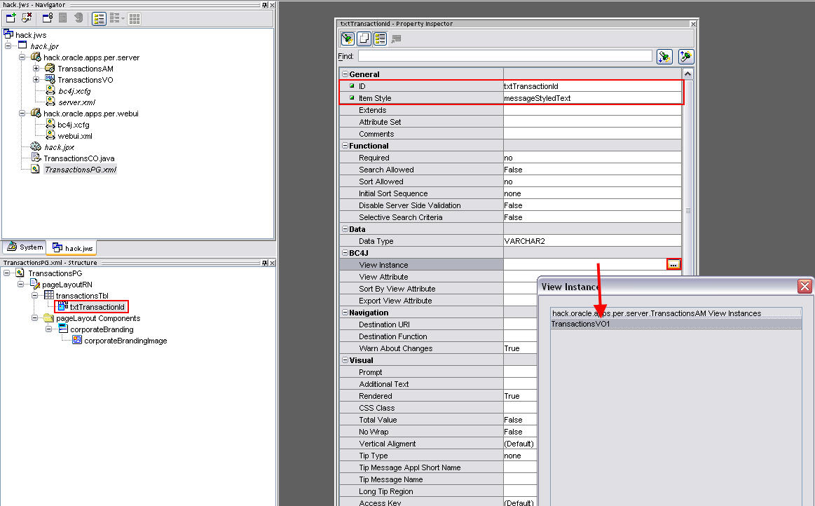
Task: Click the advanced search wand icon beside the Find field
Action: click(685, 56)
